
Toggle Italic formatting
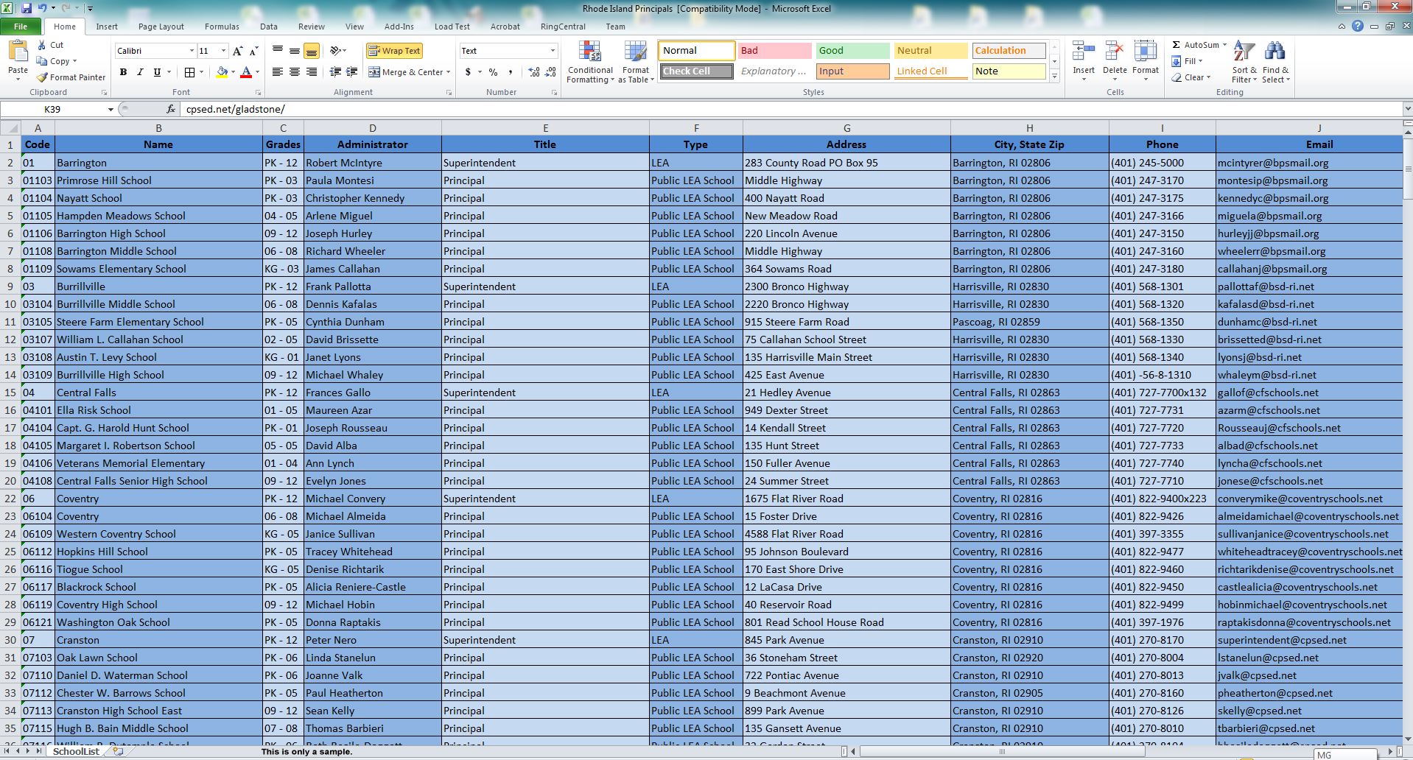click(x=140, y=72)
